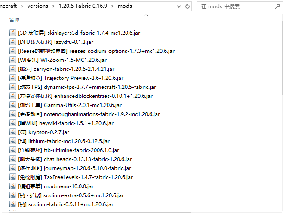Refresh the mods folder view
This screenshot has height=213, width=283.
188,6
